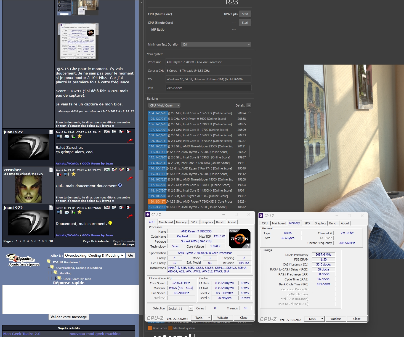Click Validate in the CPU-Z CPU window
404x337 pixels.
(222, 318)
